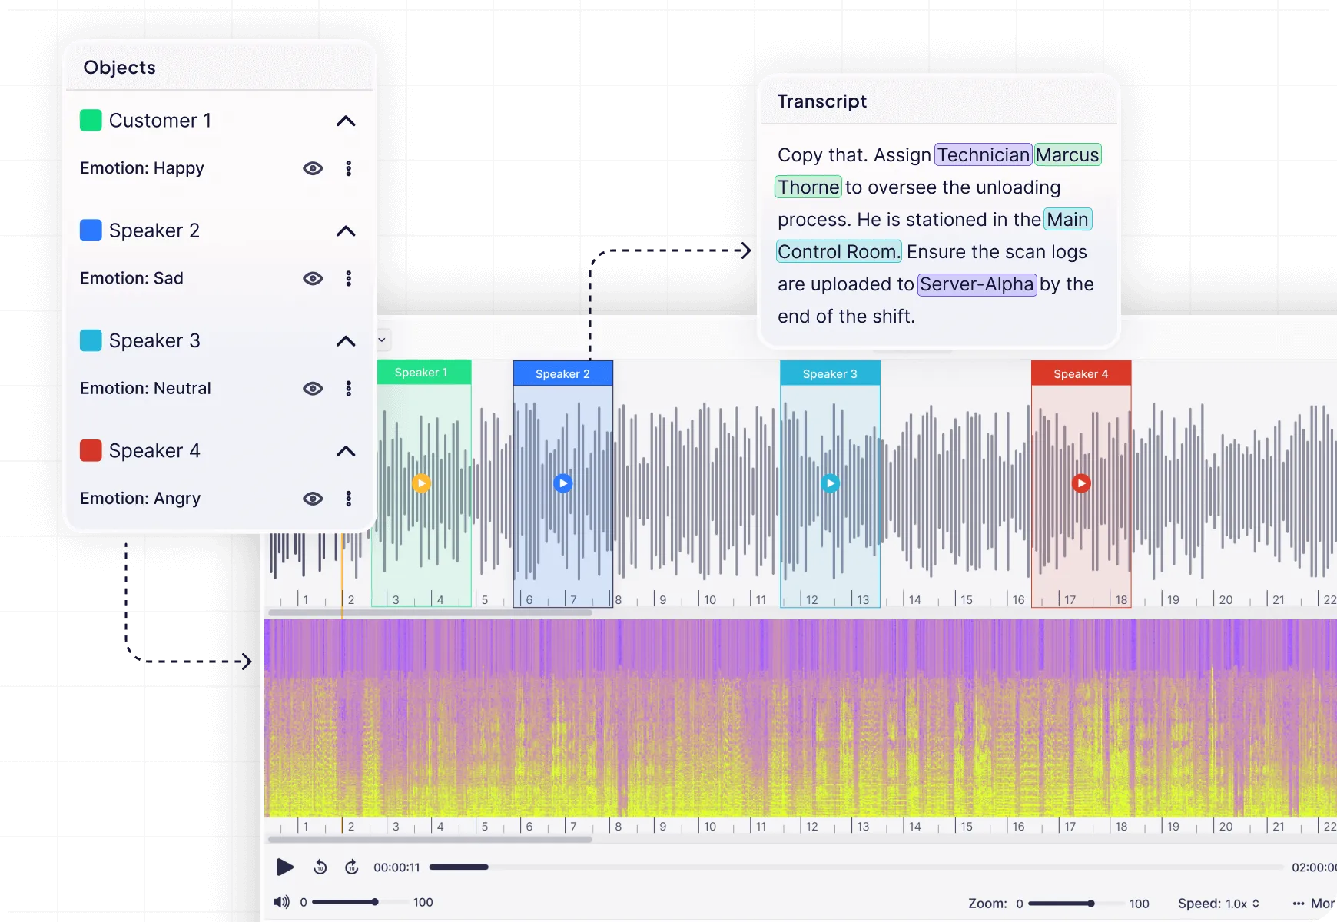Click the Main tag in transcript
The width and height of the screenshot is (1337, 922).
pyautogui.click(x=1068, y=220)
